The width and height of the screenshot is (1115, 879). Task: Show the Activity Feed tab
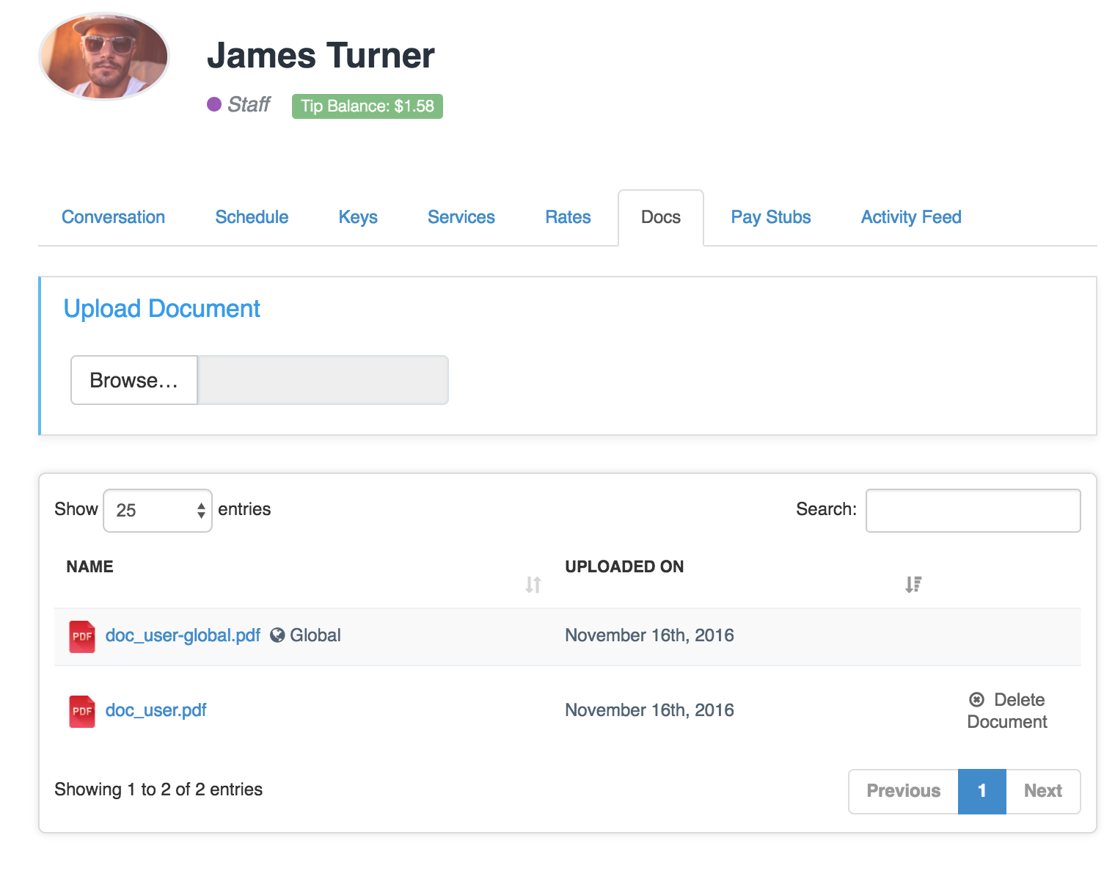(x=911, y=217)
